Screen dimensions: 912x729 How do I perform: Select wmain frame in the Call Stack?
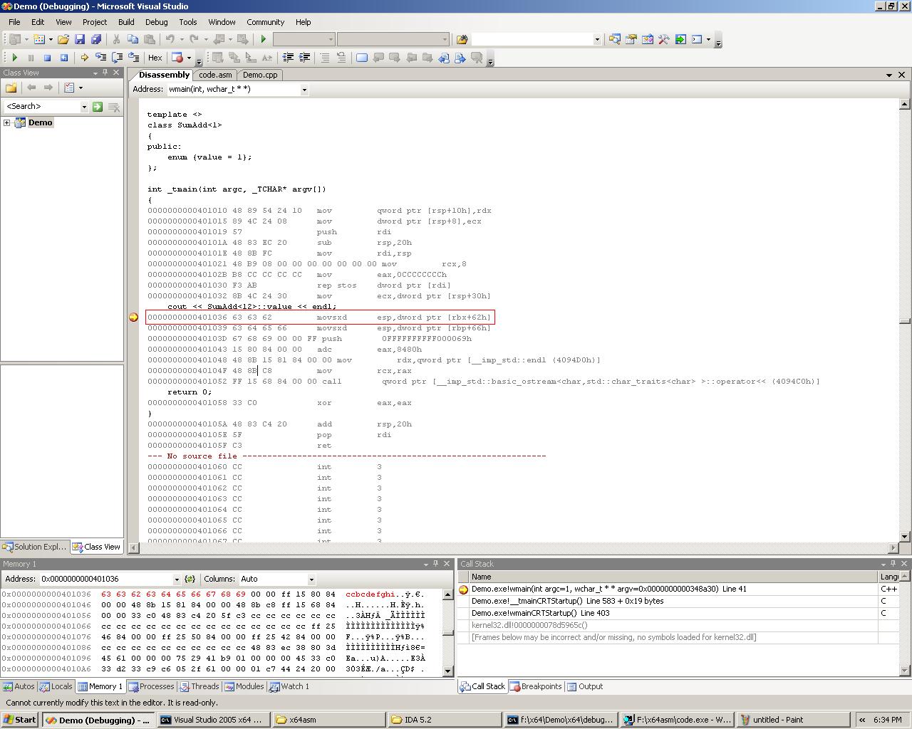tap(674, 589)
